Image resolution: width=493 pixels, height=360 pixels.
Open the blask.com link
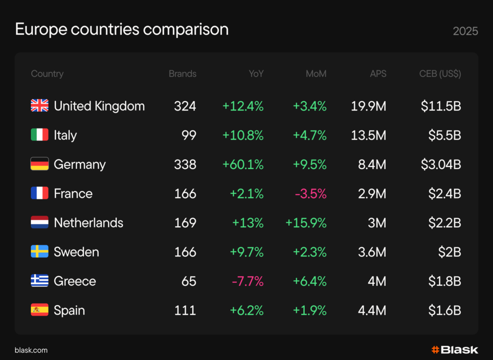click(31, 350)
